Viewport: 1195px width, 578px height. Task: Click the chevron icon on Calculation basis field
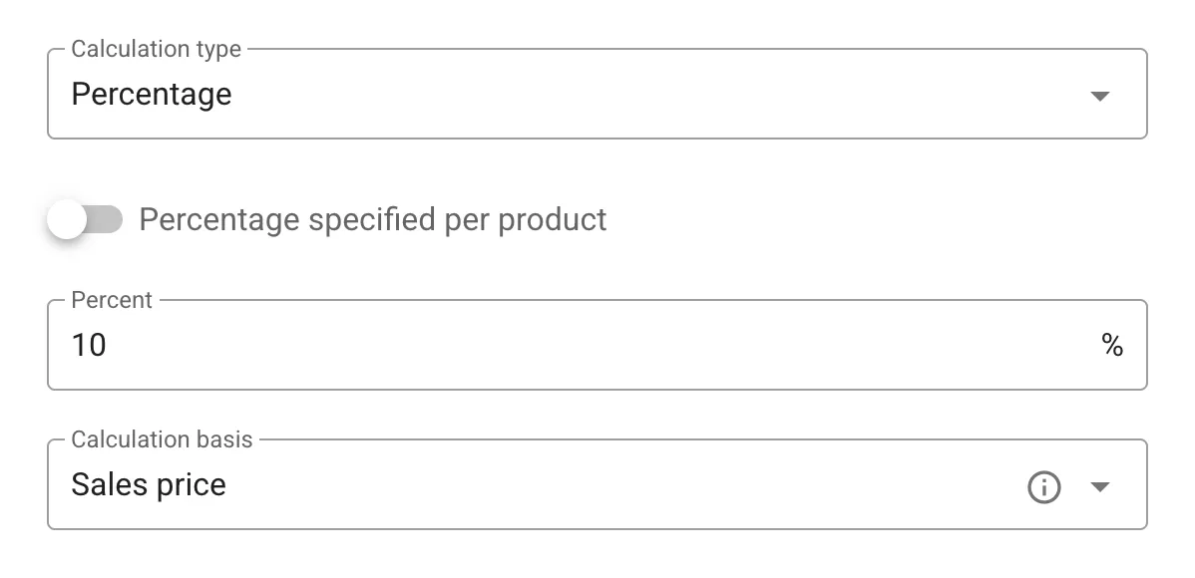[1099, 487]
